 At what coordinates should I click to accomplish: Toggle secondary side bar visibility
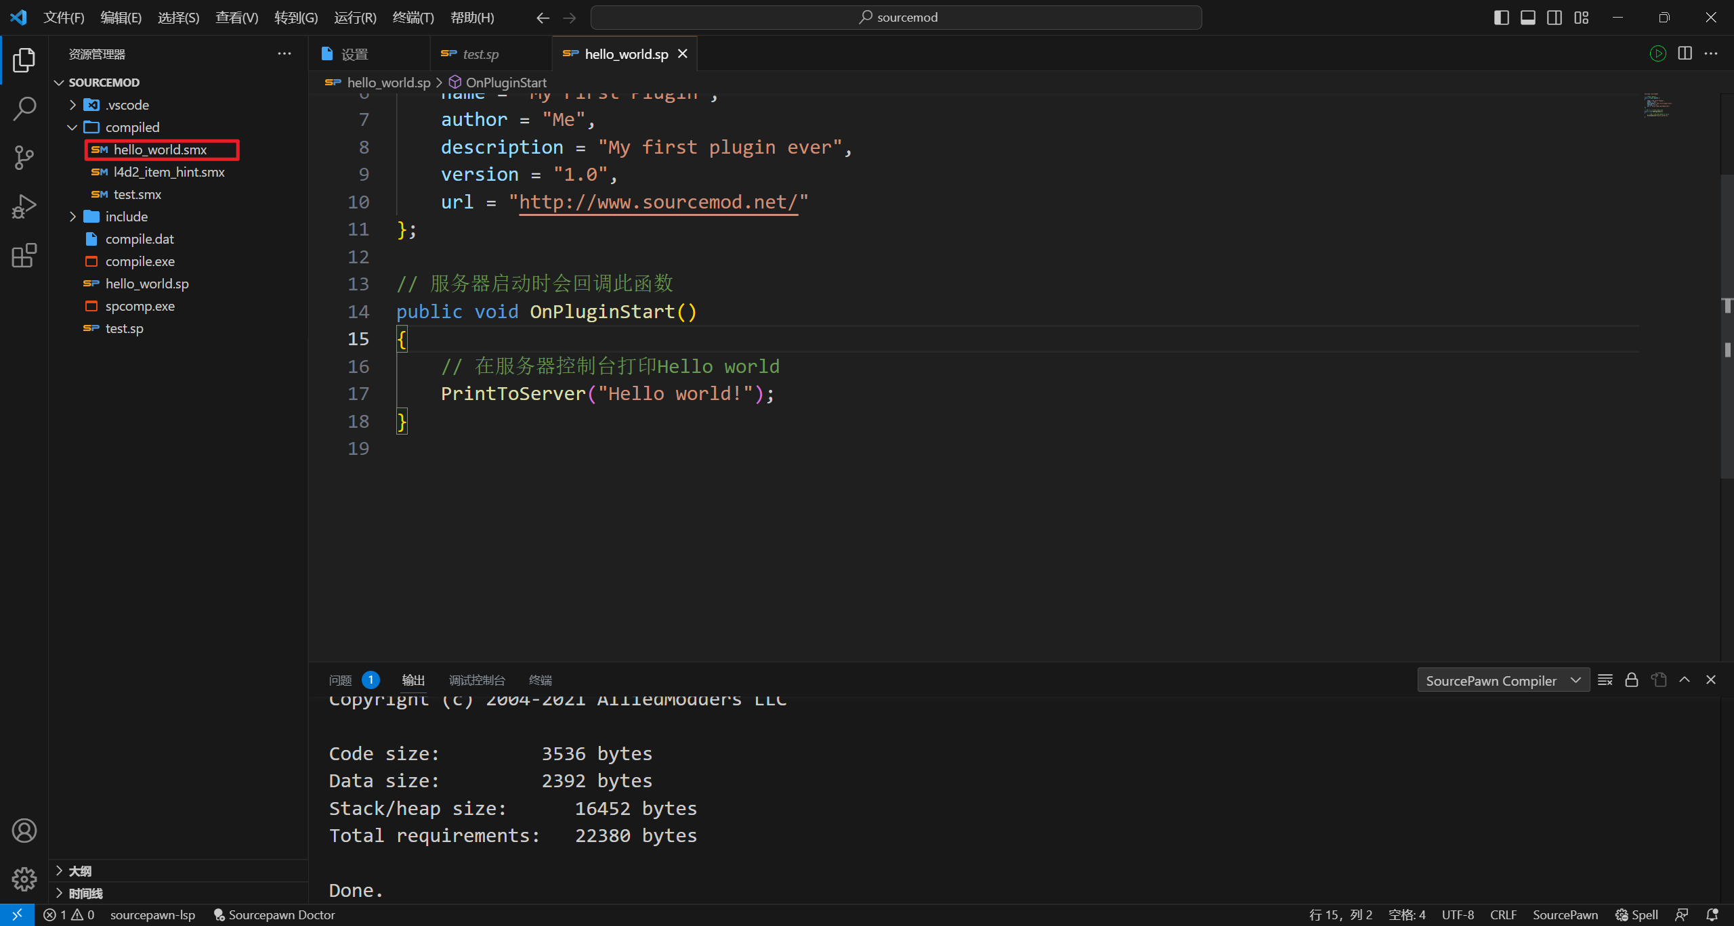point(1555,18)
